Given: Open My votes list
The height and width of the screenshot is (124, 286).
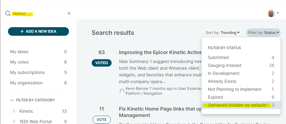Looking at the screenshot, I should [x=39, y=62].
